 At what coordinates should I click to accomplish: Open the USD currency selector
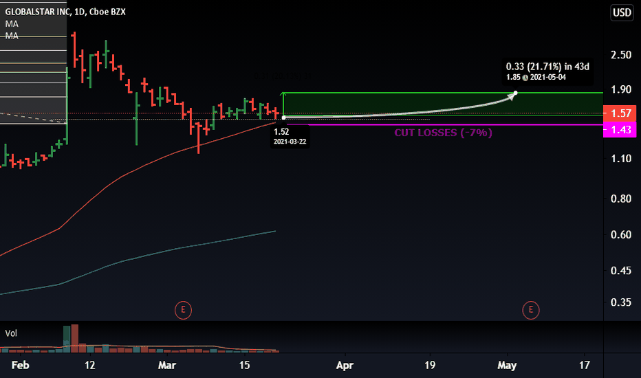[x=622, y=12]
